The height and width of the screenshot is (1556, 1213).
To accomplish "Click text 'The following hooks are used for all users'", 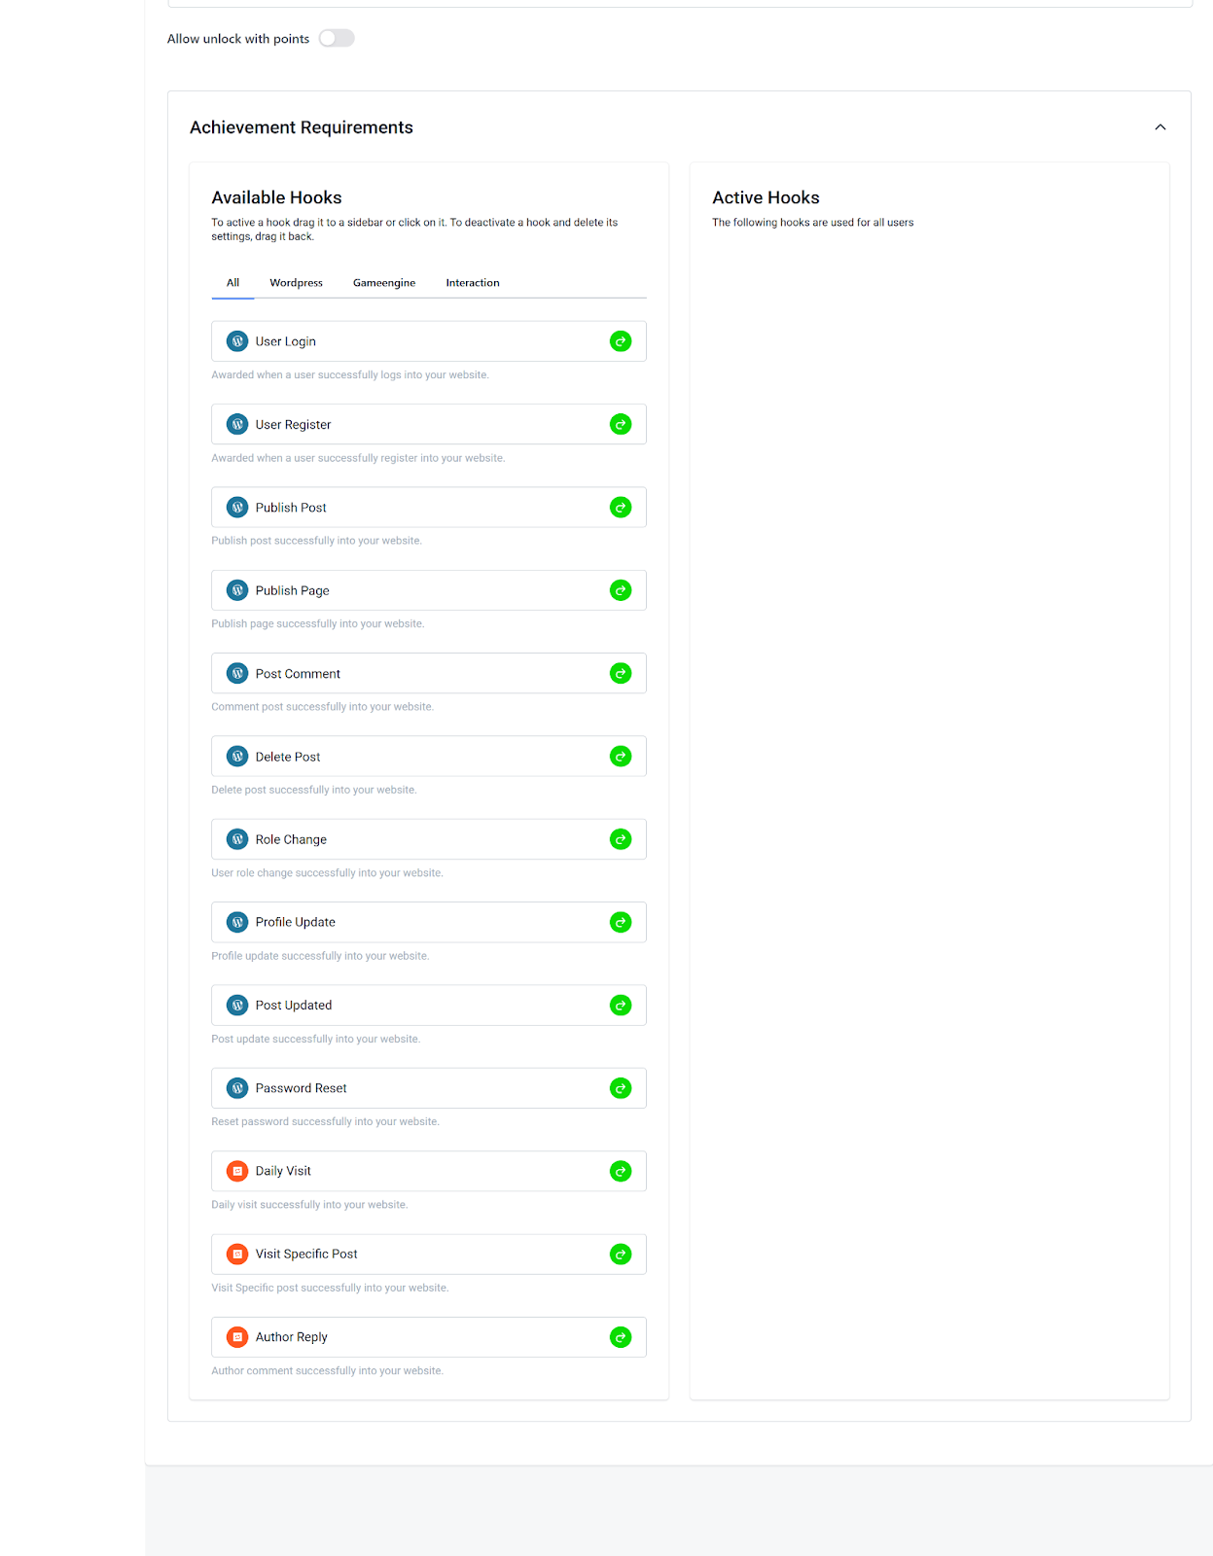I will point(813,223).
